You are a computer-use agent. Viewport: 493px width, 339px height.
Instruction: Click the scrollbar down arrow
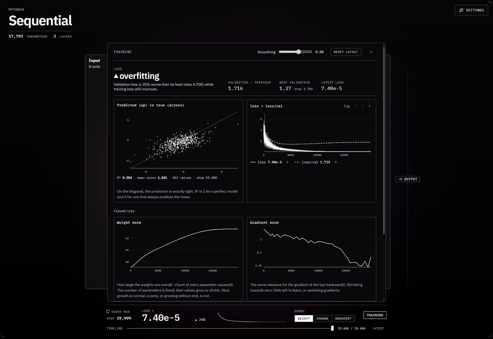(x=384, y=300)
